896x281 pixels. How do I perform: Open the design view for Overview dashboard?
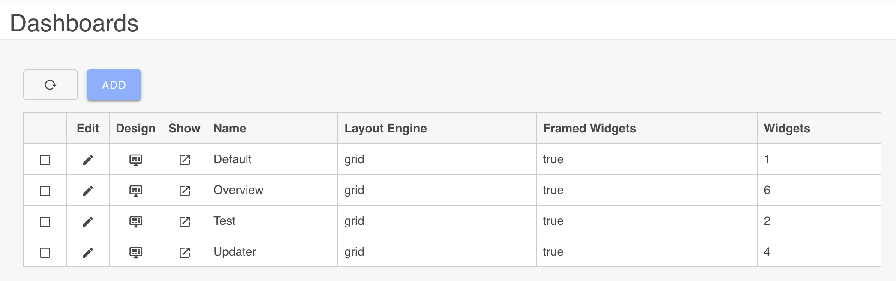click(x=135, y=190)
